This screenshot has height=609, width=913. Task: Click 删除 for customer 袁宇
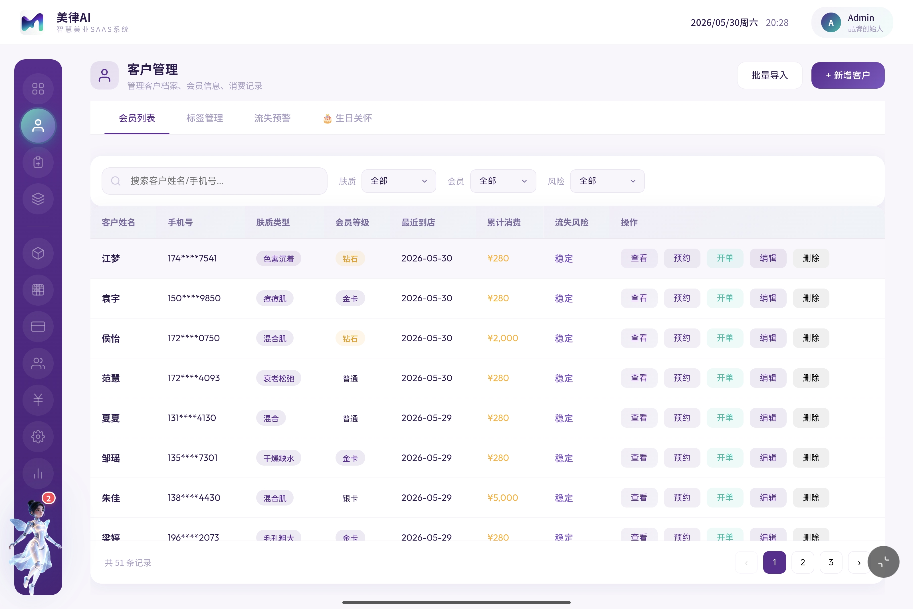[x=811, y=298]
